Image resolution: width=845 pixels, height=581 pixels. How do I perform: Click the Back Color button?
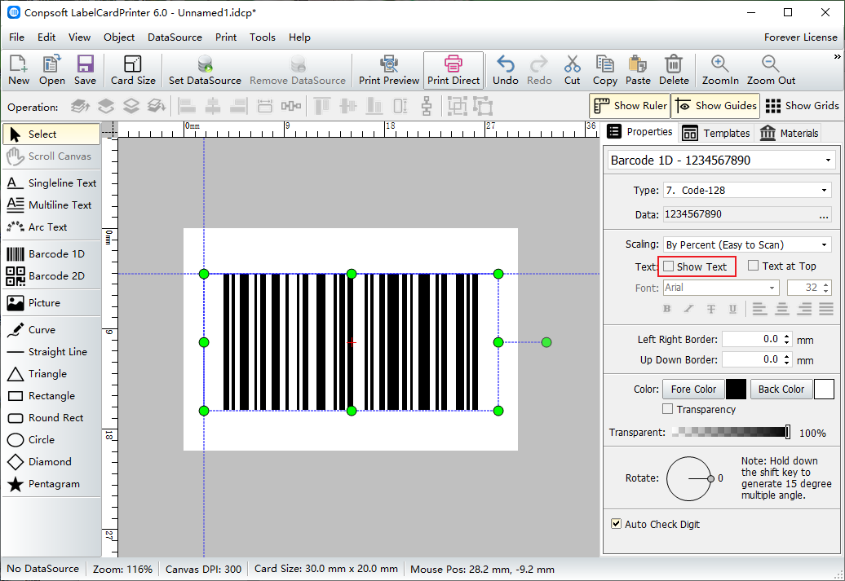[x=781, y=389]
